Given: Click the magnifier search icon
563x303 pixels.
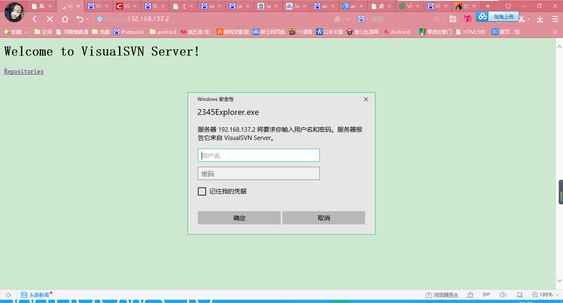Looking at the screenshot, I should [437, 19].
